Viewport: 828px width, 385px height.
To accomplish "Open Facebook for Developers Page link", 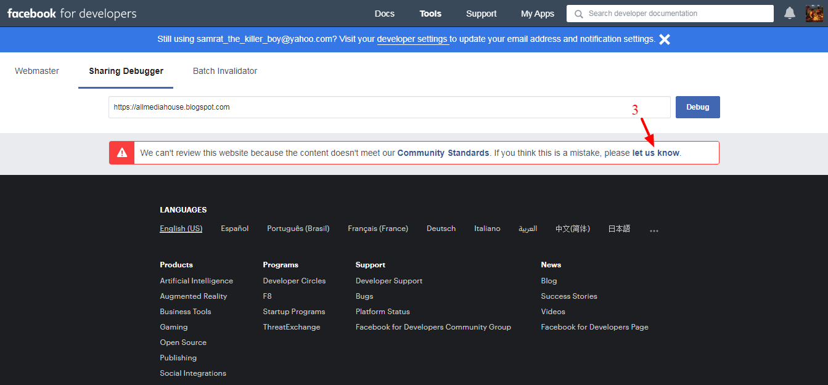I will tap(595, 327).
